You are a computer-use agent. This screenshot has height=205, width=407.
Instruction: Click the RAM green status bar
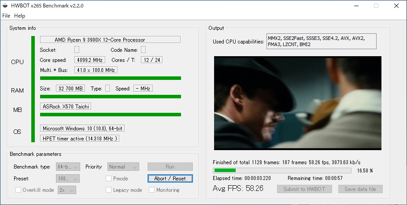(x=110, y=97)
